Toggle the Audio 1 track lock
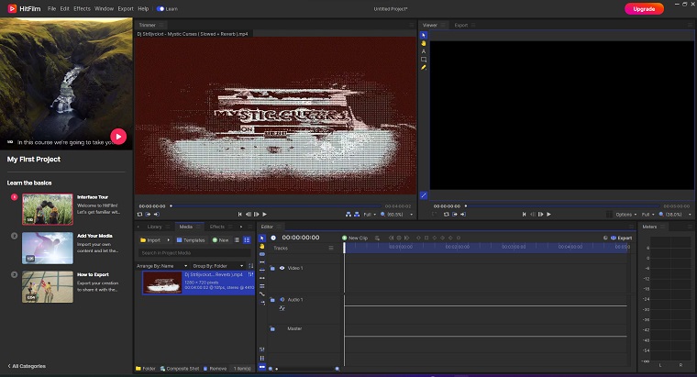The height and width of the screenshot is (377, 697). (x=272, y=300)
